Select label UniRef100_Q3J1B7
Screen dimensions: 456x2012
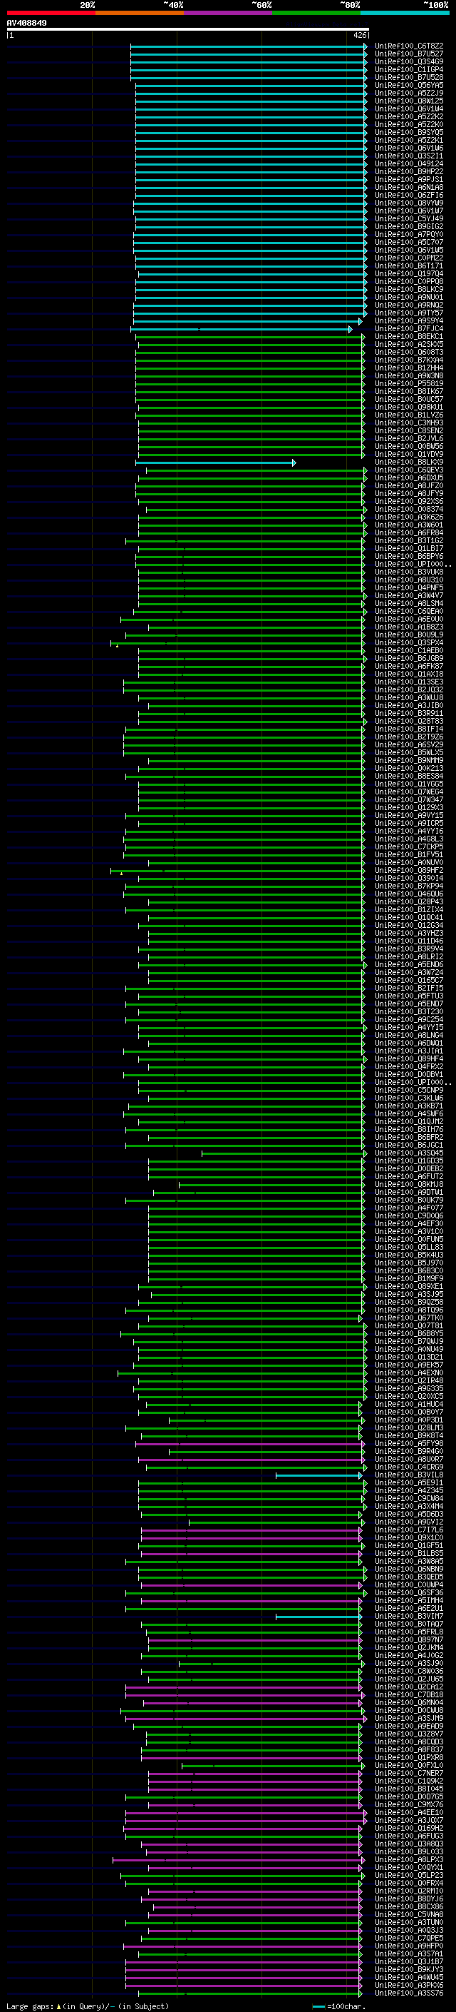pyautogui.click(x=409, y=1961)
